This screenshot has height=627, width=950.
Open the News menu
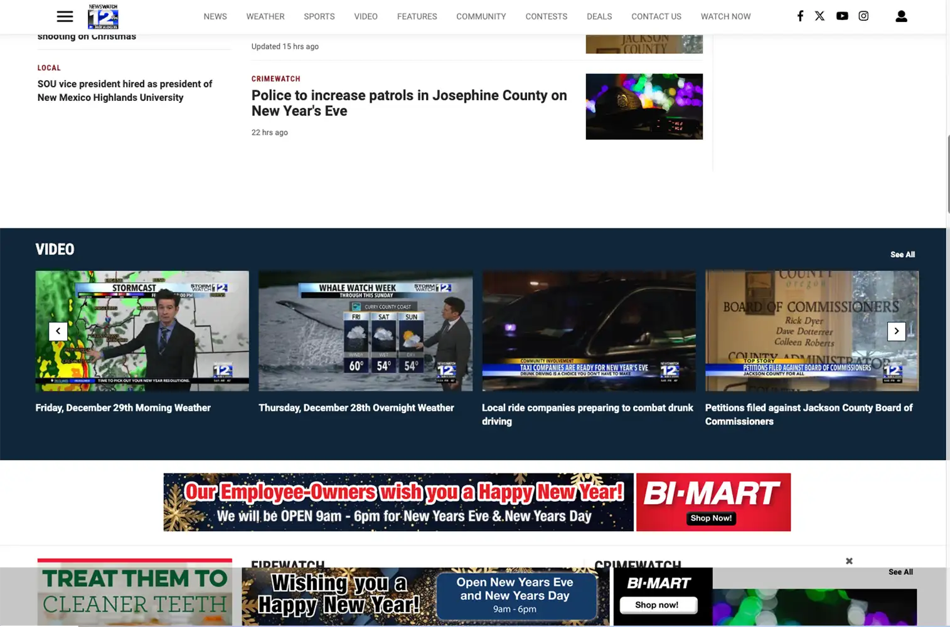point(215,16)
